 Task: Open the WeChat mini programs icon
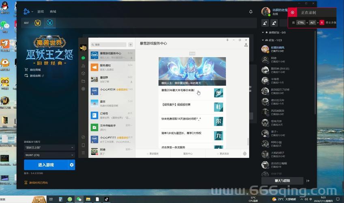(83, 137)
